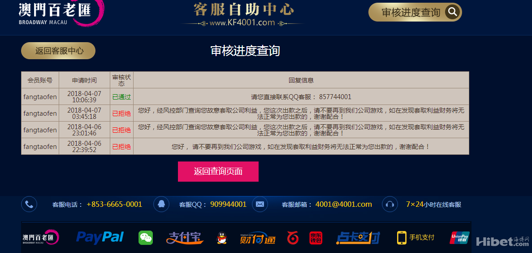Image resolution: width=532 pixels, height=253 pixels.
Task: Click the 4001@4001.com email address
Action: (343, 205)
